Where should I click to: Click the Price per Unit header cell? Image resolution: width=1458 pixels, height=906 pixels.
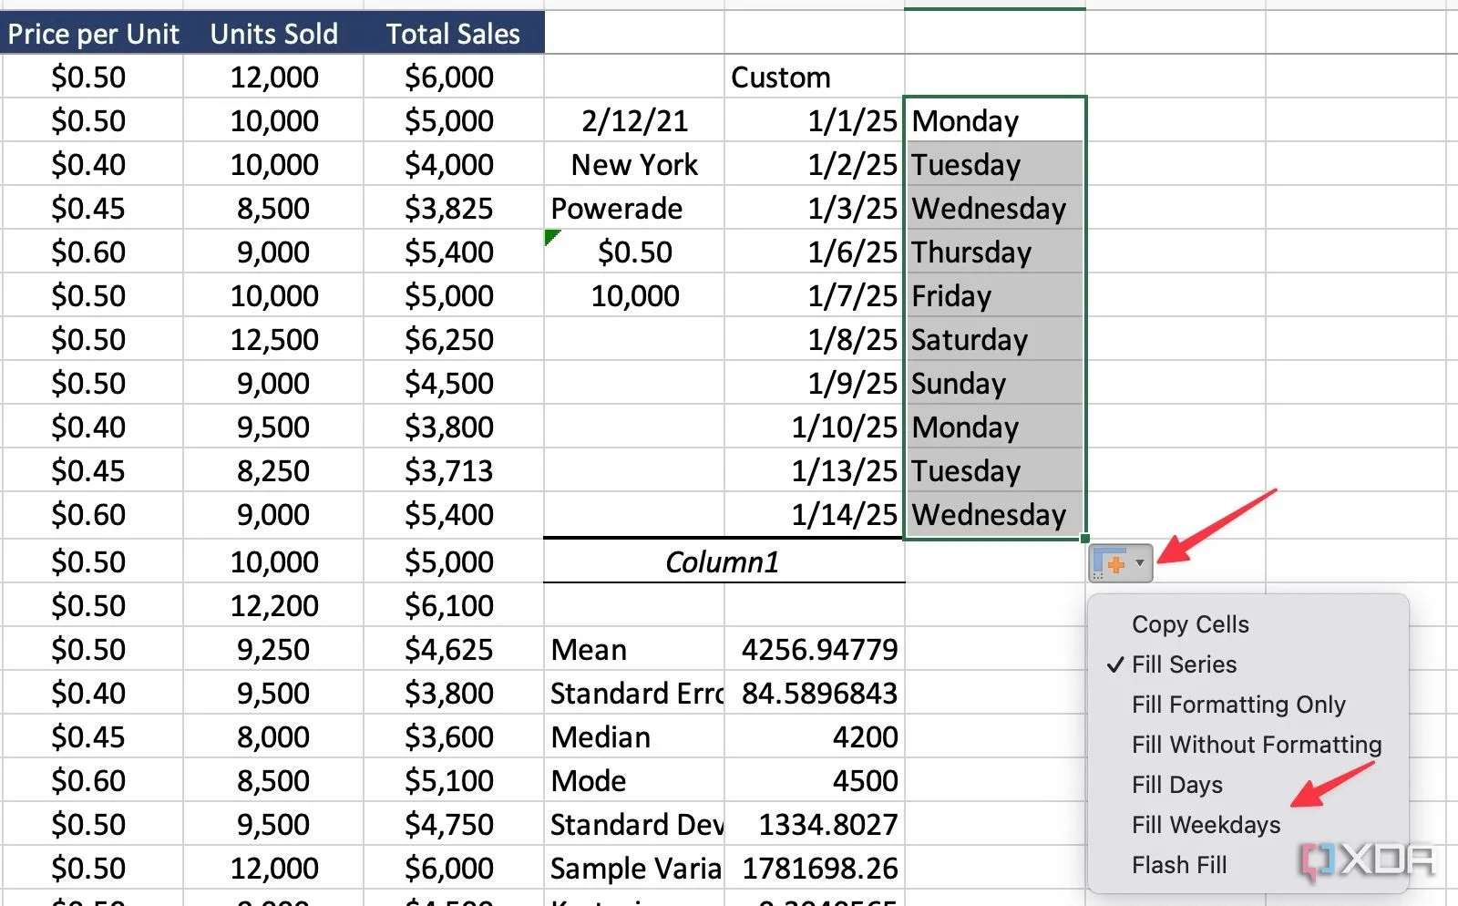[92, 34]
